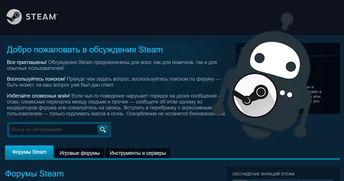Select the "Форумы Steam" tab

coord(29,152)
